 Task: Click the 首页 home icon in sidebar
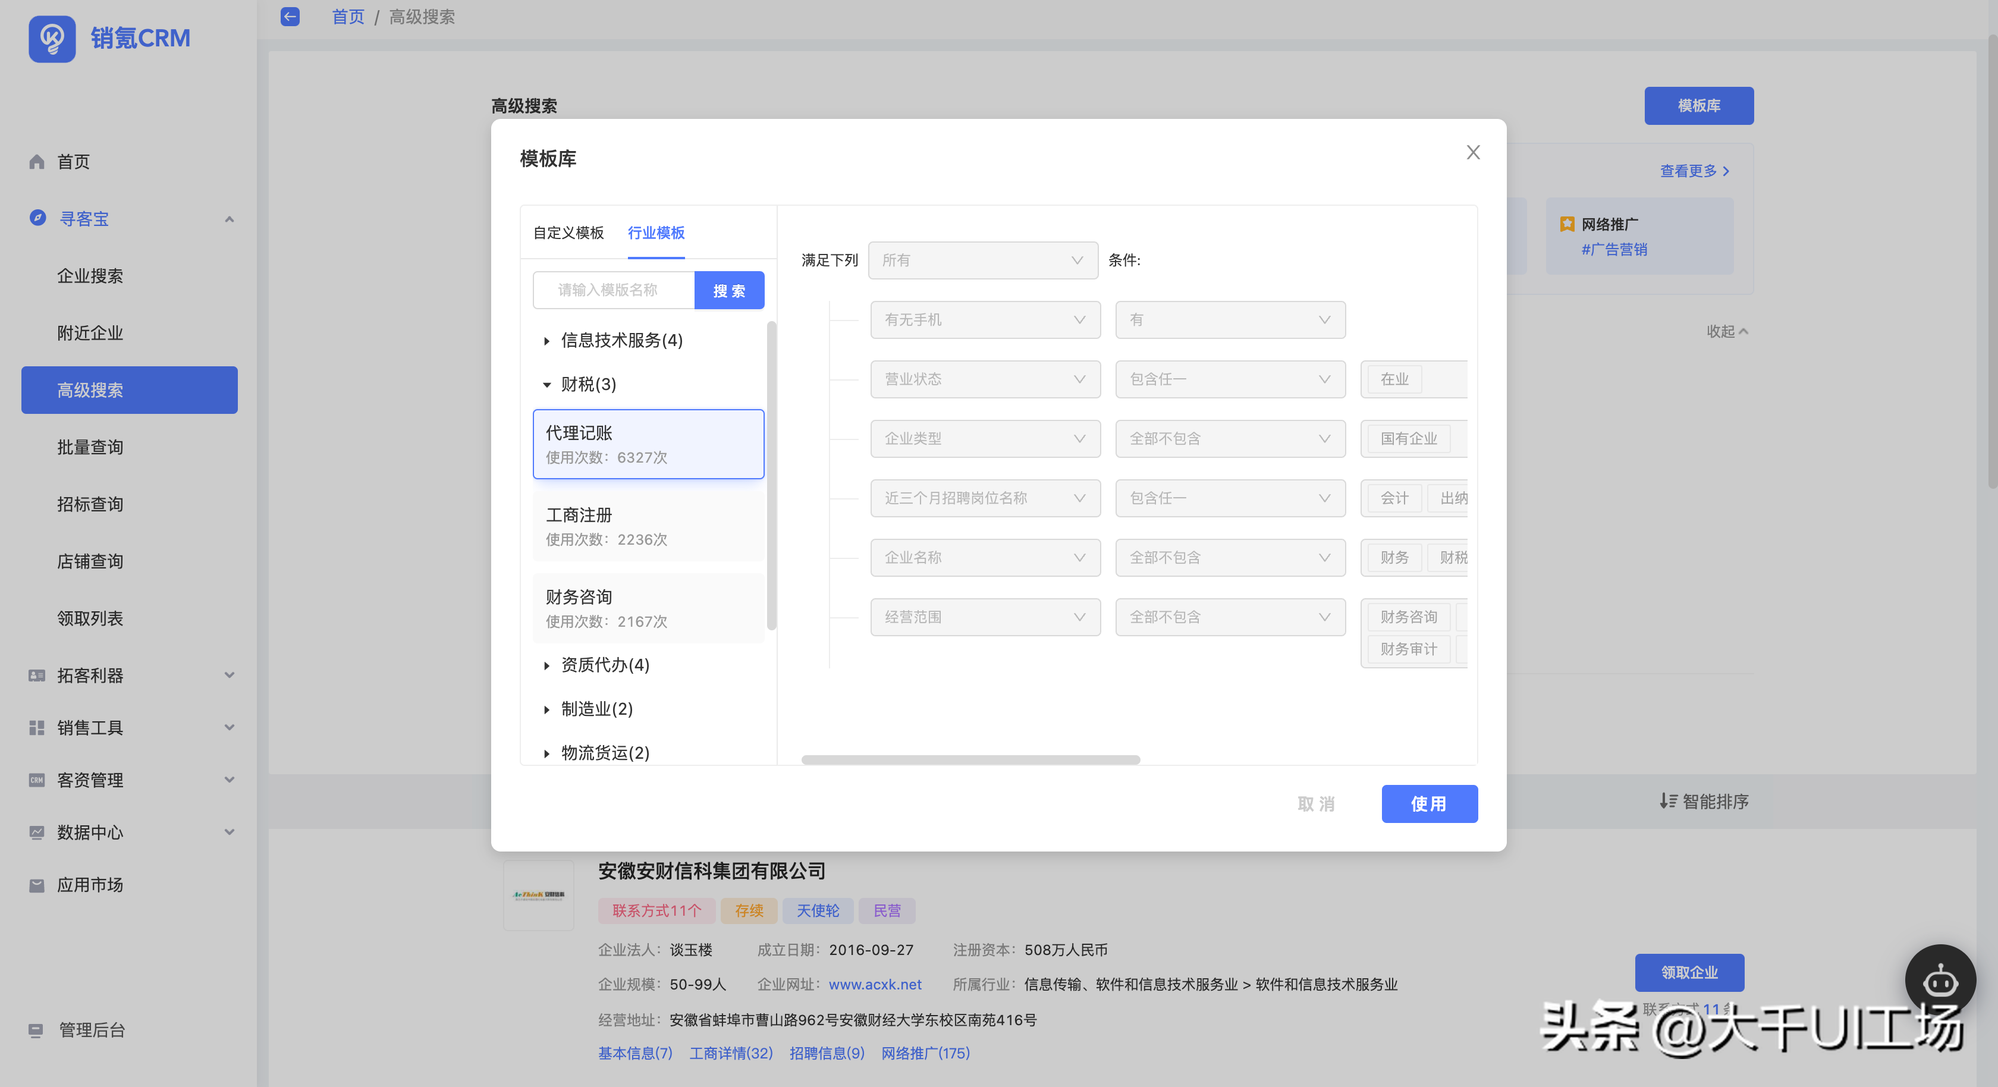click(36, 161)
